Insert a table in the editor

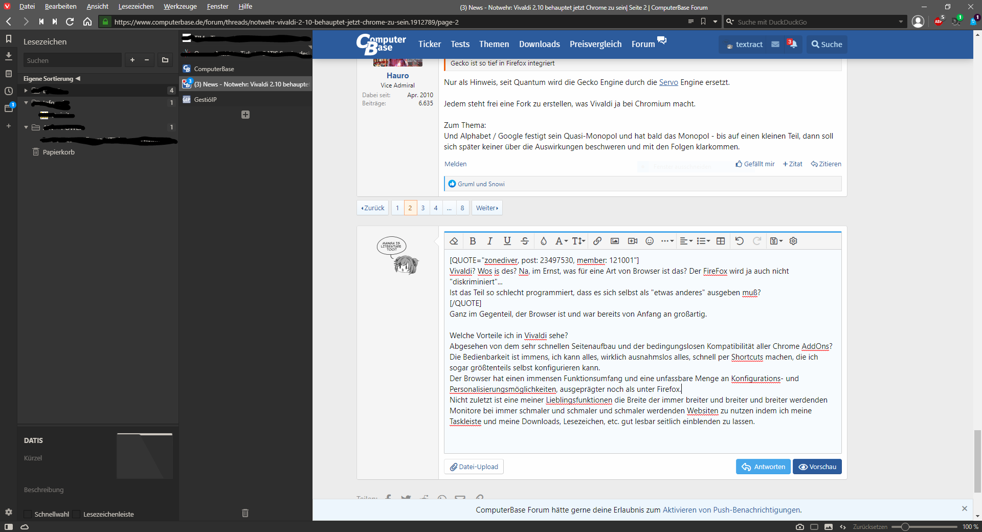click(x=721, y=241)
